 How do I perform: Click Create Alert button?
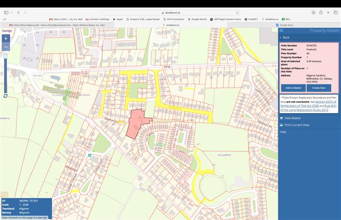(x=319, y=88)
